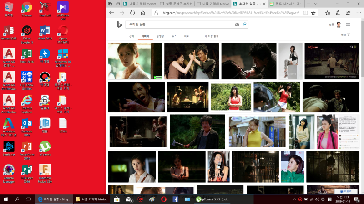Open Facebook from the taskbar

175,199
